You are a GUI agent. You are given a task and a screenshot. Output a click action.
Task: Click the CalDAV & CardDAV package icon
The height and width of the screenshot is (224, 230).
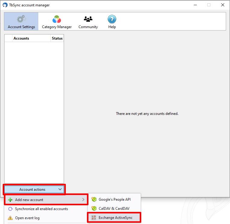pos(94,208)
